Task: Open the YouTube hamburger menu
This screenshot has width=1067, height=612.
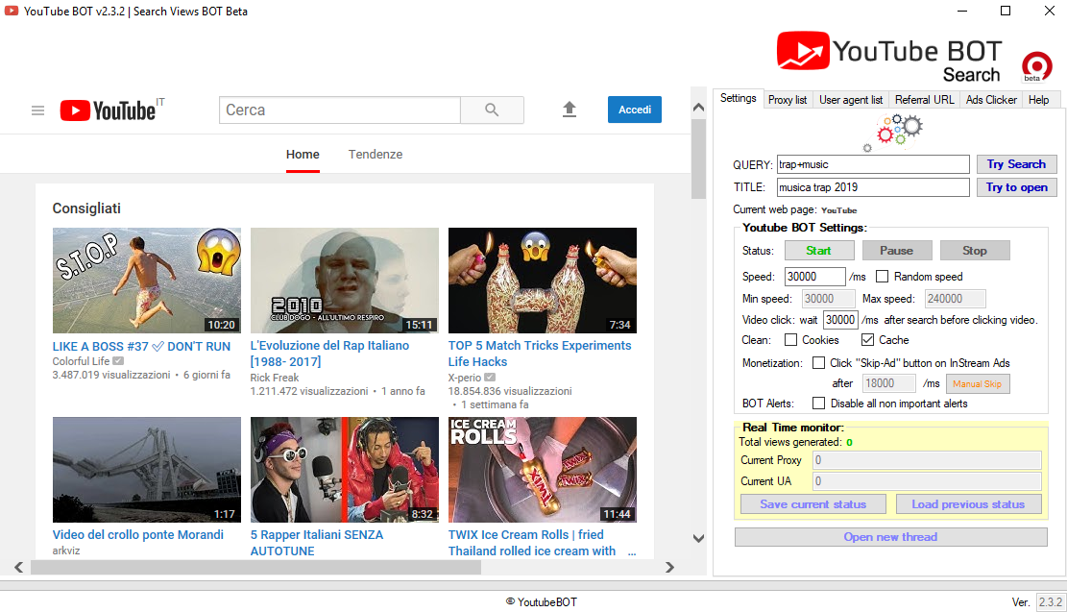Action: coord(38,110)
